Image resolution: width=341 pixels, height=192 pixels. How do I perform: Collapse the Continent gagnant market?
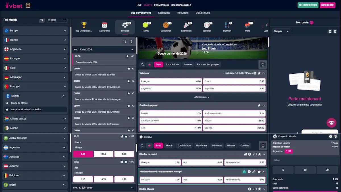[x=264, y=105]
